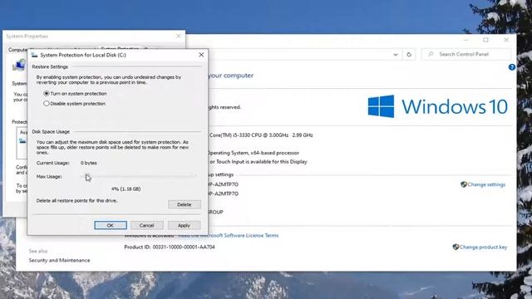Viewport: 532px width, 299px height.
Task: Click the '4% (1.18 GB)' max usage value
Action: tap(126, 189)
